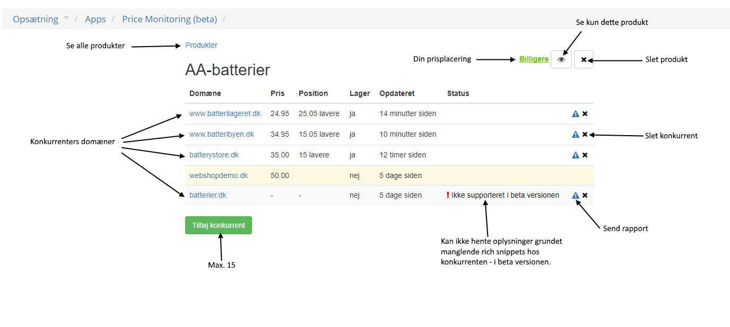Delete competitor batterier.dk
This screenshot has height=327, width=730.
(x=585, y=196)
